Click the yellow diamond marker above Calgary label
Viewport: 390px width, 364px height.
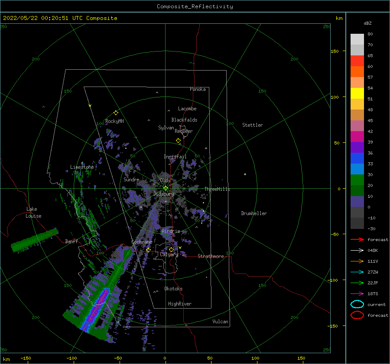pos(171,249)
